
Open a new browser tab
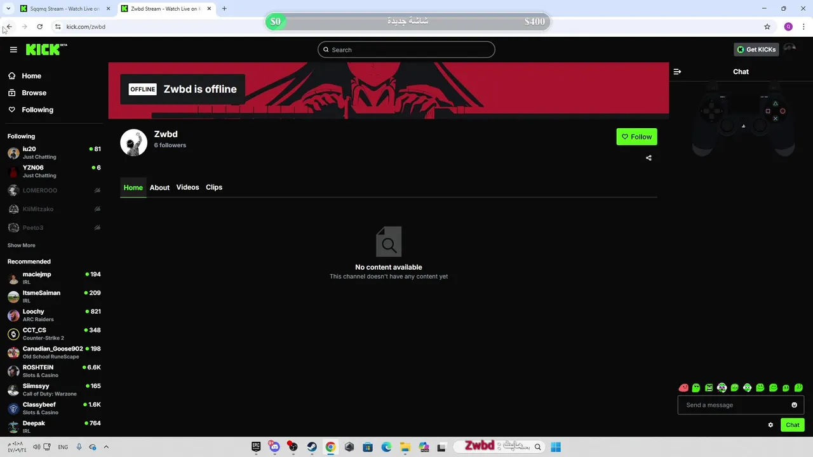[224, 9]
